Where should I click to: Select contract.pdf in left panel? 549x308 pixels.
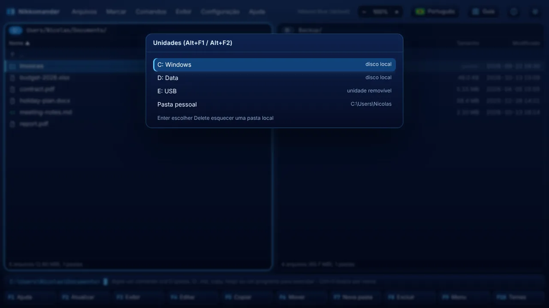pyautogui.click(x=138, y=89)
